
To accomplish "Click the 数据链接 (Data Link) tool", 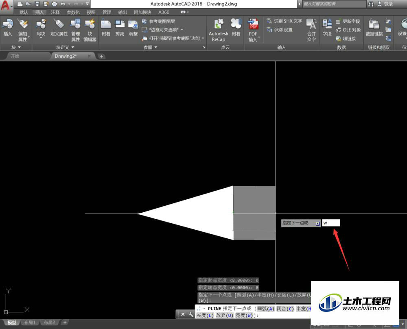I will click(374, 27).
